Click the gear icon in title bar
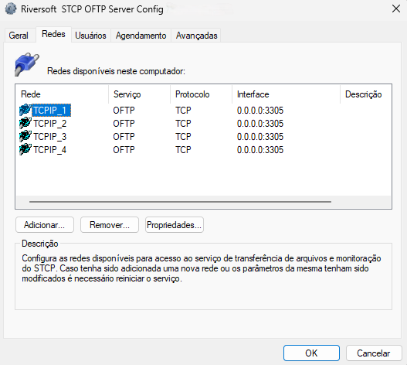 click(x=11, y=9)
